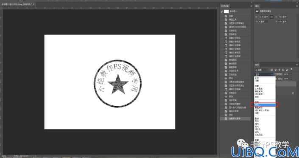Click the height field in Properties
This screenshot has height=158, width=299.
tap(282, 17)
